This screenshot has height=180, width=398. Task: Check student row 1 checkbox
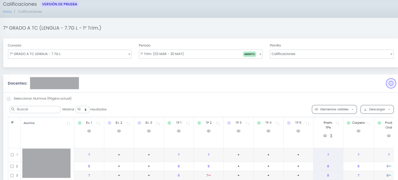click(12, 155)
